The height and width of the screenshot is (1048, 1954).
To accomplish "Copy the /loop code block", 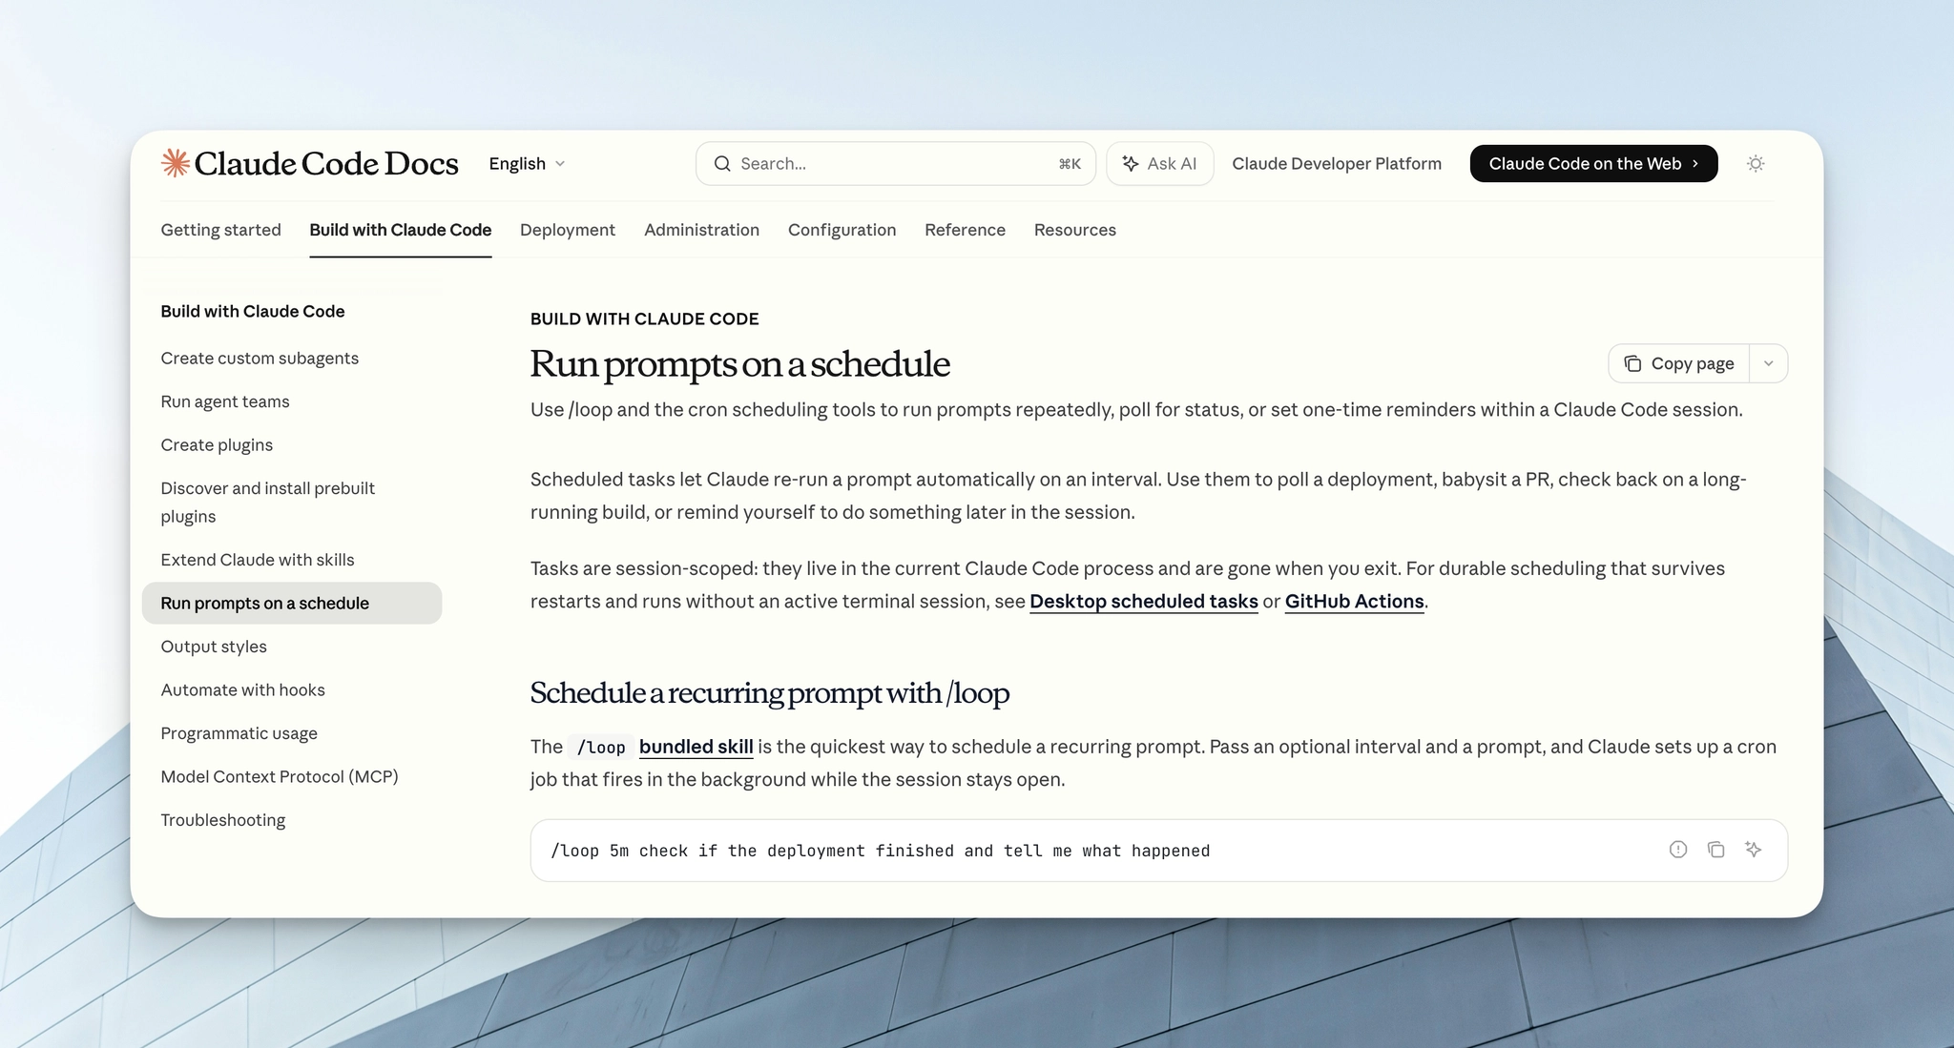I will [x=1715, y=850].
